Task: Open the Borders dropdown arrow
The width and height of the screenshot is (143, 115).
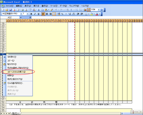Action: pos(89,14)
